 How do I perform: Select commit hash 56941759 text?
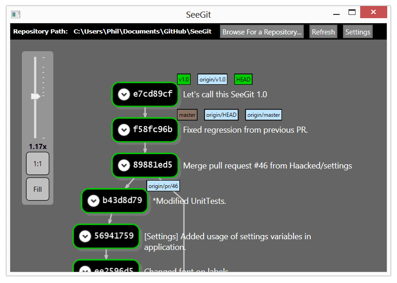point(114,236)
